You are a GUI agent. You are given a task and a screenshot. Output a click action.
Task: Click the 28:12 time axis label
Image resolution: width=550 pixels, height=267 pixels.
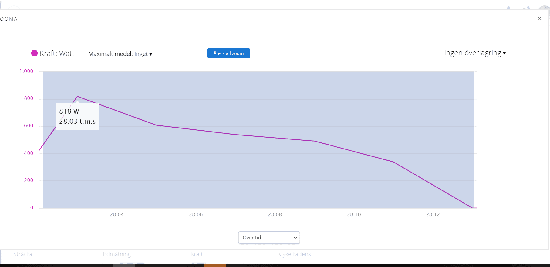433,214
